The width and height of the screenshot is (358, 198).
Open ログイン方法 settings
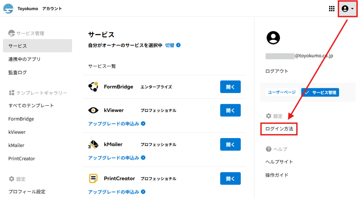click(x=279, y=129)
